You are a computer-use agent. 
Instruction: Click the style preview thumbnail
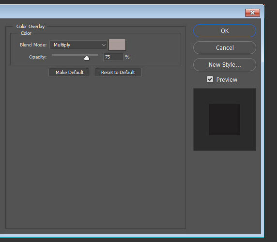[x=225, y=120]
